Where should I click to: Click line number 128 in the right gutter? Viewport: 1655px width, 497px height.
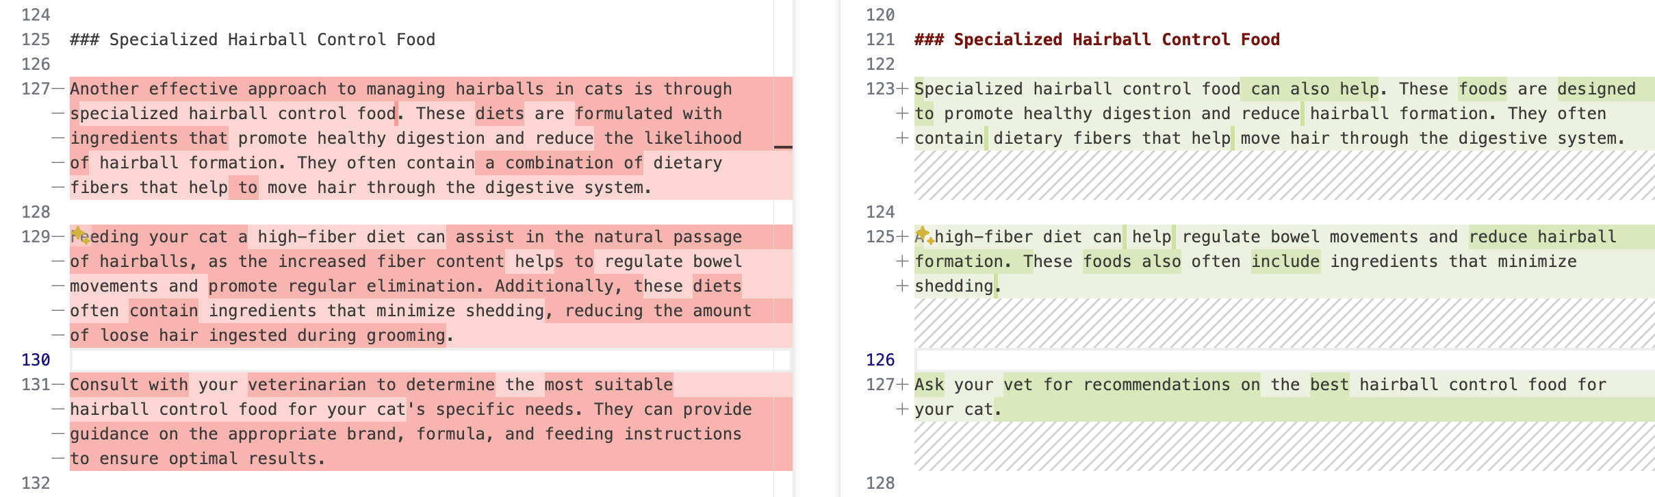click(x=880, y=483)
